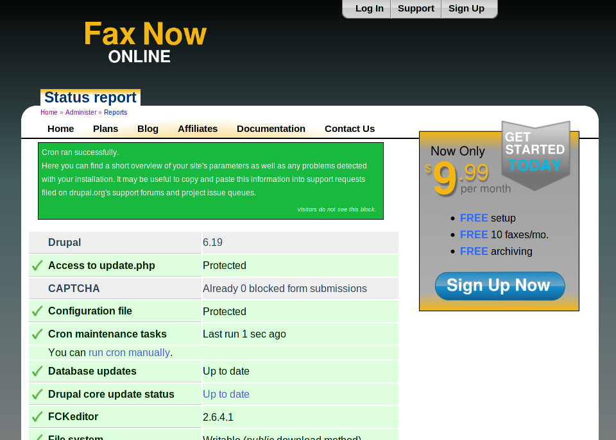Click the blue Sign Up Now button

coord(500,286)
